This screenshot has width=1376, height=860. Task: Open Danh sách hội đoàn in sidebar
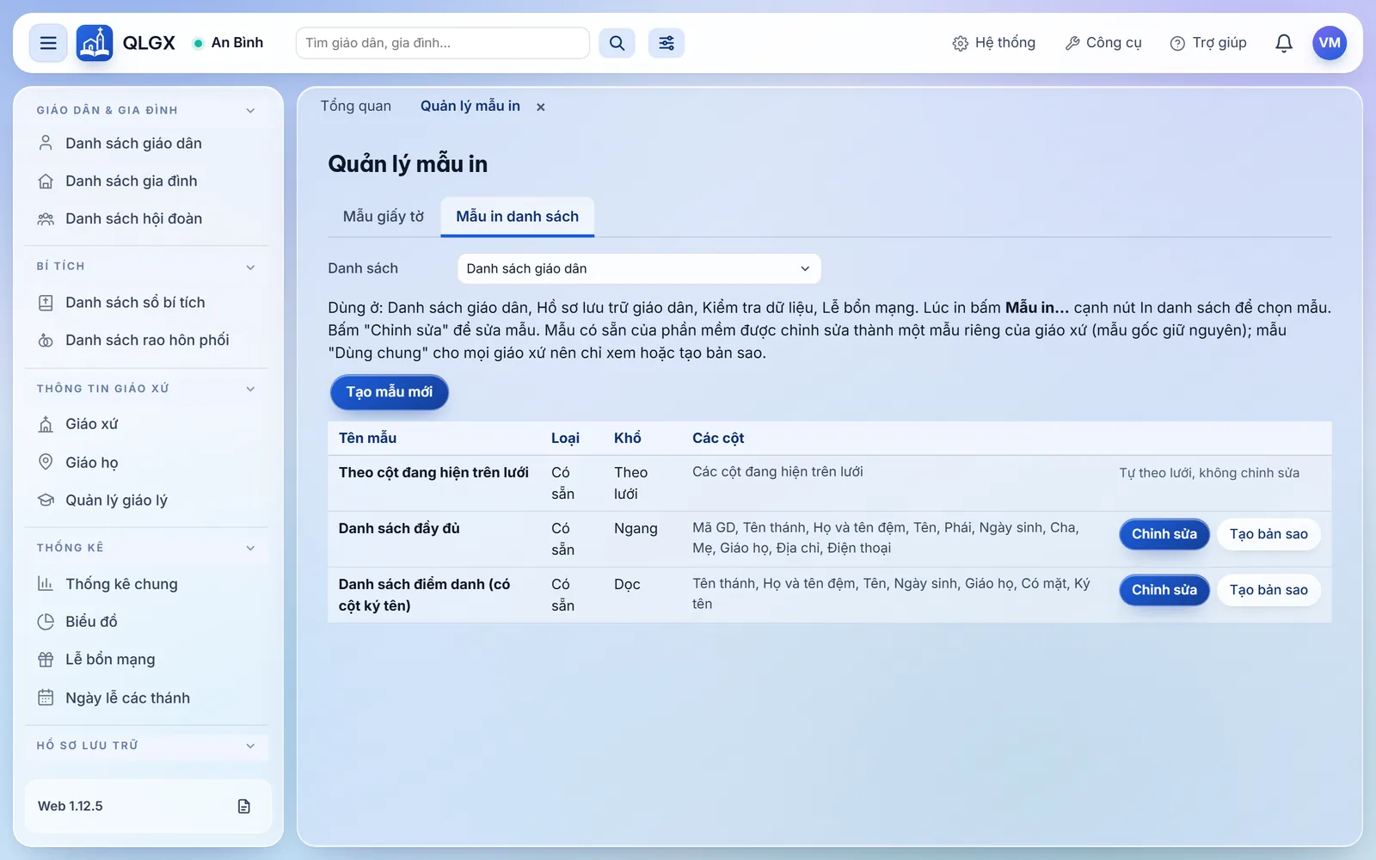(147, 219)
